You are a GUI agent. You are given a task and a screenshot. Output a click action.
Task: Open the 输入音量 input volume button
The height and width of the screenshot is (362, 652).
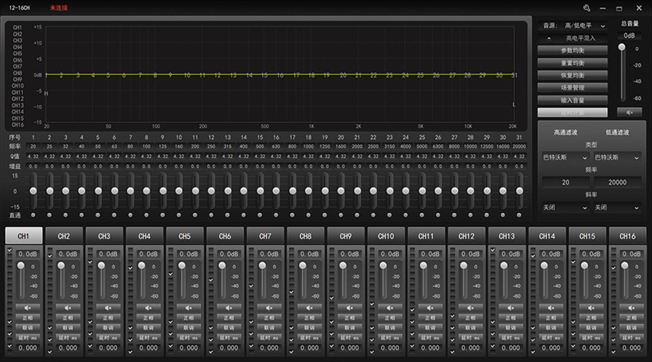tap(573, 100)
